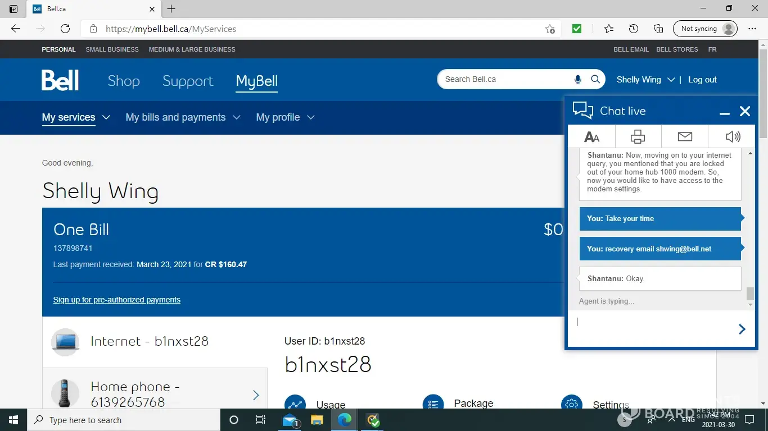The height and width of the screenshot is (431, 768).
Task: Click 'recovery email shwing@bell.net' chat message
Action: tap(660, 249)
